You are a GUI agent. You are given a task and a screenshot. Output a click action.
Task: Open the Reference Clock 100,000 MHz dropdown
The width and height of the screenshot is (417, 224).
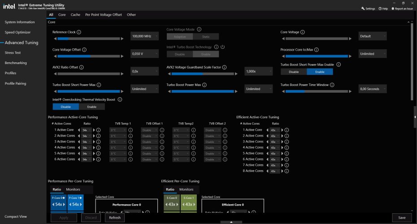144,36
